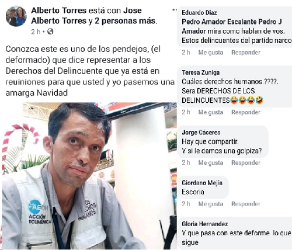Click the post's '2 h' timestamp
Image resolution: width=292 pixels, height=250 pixels.
pyautogui.click(x=36, y=32)
